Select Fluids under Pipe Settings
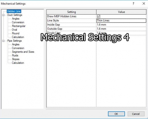The width and height of the screenshot is (148, 119). click(x=15, y=55)
